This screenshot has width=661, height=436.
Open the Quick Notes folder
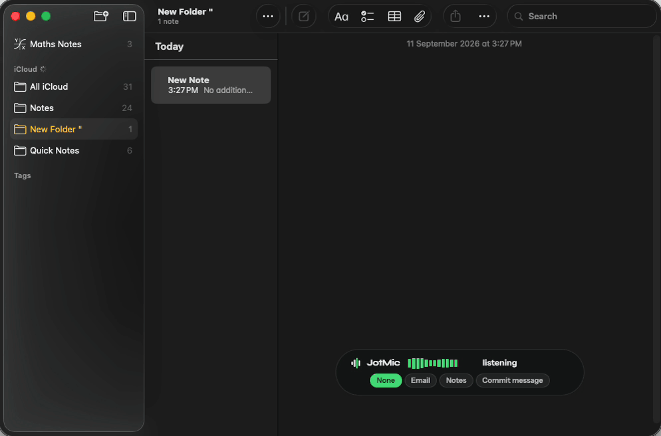73,150
